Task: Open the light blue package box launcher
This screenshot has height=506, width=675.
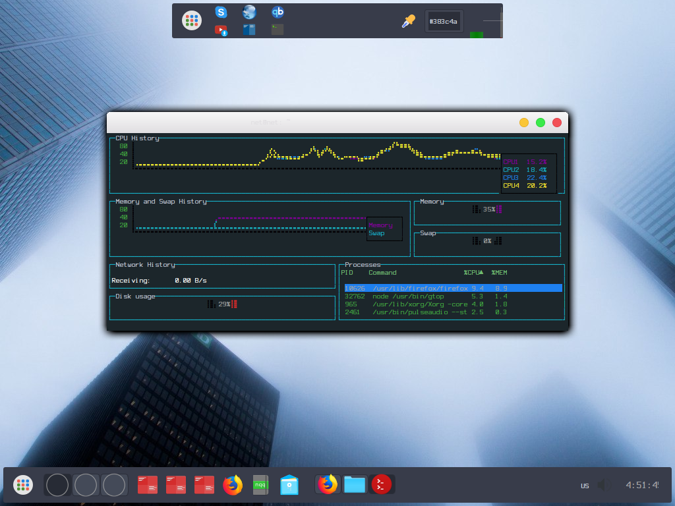Action: click(289, 485)
